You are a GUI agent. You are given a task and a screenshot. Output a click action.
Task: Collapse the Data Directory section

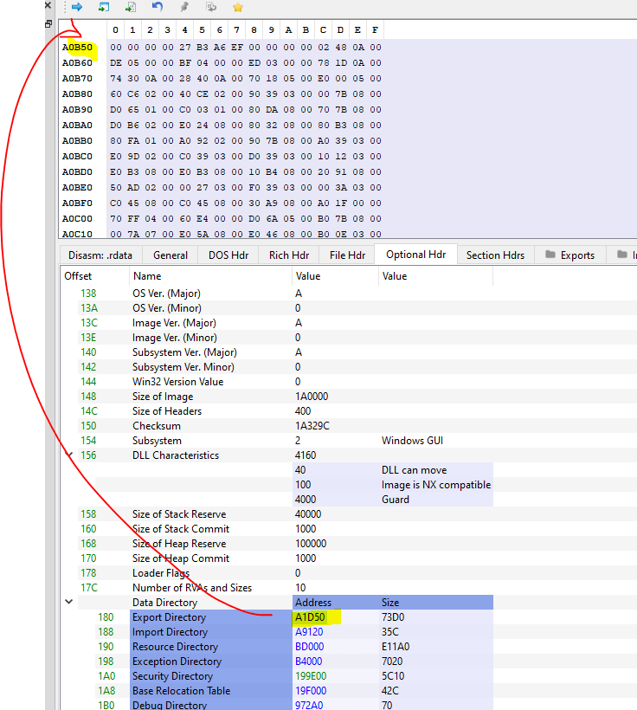pyautogui.click(x=69, y=602)
